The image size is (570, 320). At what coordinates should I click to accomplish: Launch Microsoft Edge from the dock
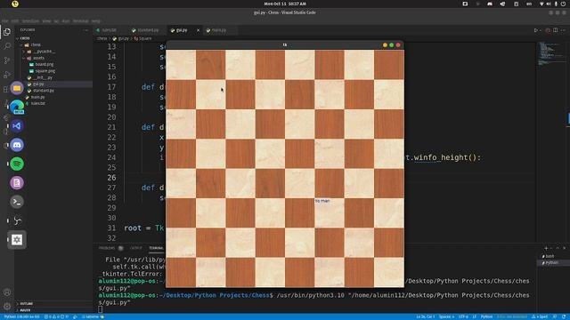[x=17, y=107]
